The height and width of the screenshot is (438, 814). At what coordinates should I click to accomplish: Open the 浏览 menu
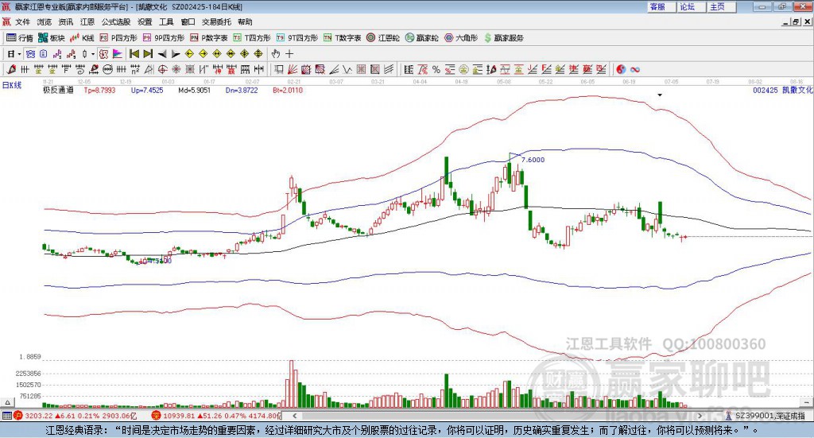[45, 21]
